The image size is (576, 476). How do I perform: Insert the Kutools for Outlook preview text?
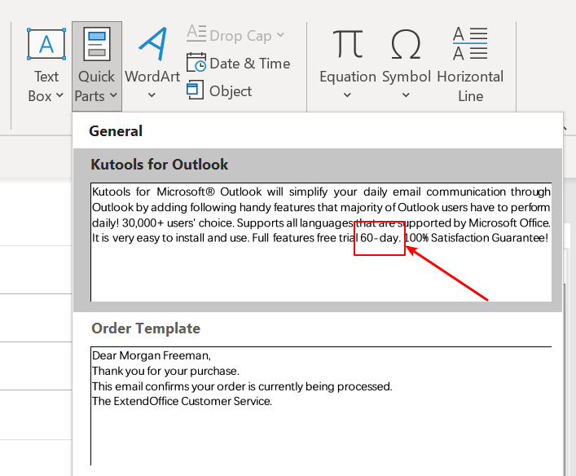pyautogui.click(x=321, y=214)
